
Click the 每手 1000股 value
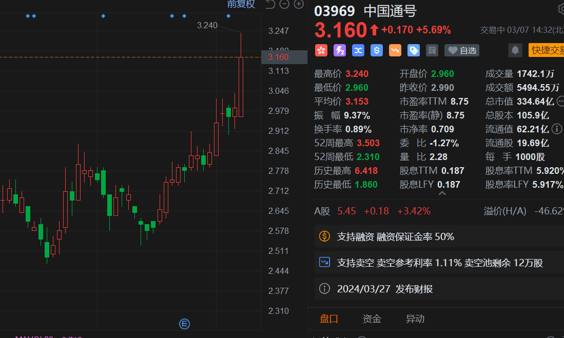(x=530, y=157)
